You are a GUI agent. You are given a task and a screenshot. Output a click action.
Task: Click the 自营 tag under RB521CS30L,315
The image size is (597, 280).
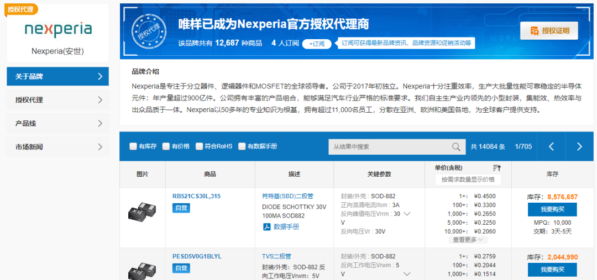point(181,208)
